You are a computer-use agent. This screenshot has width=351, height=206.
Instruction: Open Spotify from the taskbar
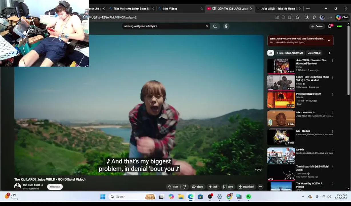pos(248,197)
